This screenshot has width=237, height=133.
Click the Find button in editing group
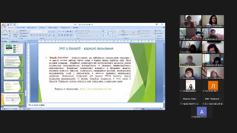(x=158, y=31)
